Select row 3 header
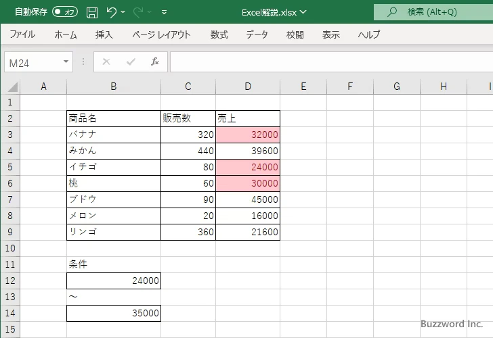The width and height of the screenshot is (493, 338). [10, 135]
